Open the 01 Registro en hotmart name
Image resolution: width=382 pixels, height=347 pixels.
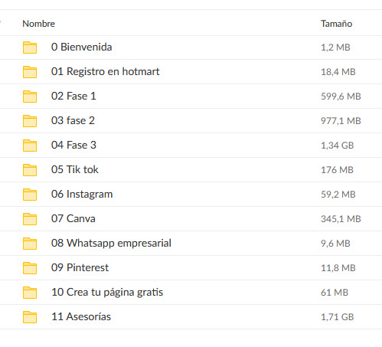pos(105,71)
